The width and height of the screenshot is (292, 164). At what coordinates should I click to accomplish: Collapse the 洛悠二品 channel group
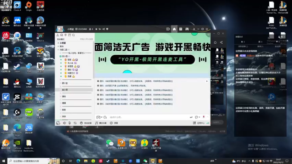[58, 50]
